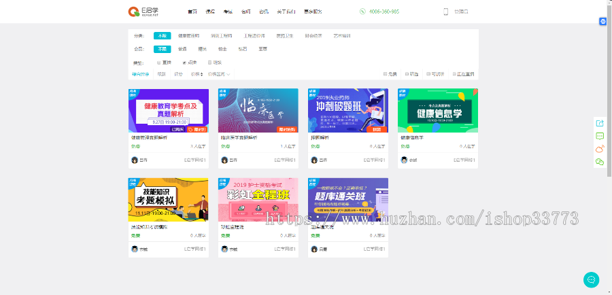Open the 首页 nav item

[192, 12]
